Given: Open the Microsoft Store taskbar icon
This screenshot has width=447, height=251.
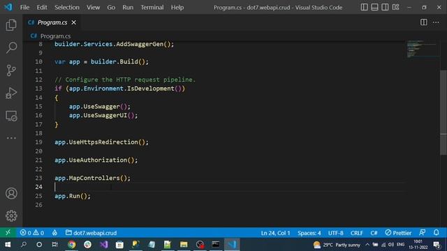Looking at the screenshot, I should tap(119, 245).
